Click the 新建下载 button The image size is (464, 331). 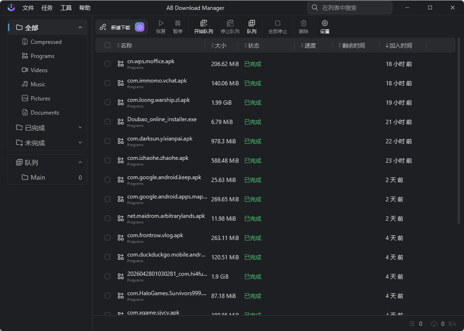122,27
